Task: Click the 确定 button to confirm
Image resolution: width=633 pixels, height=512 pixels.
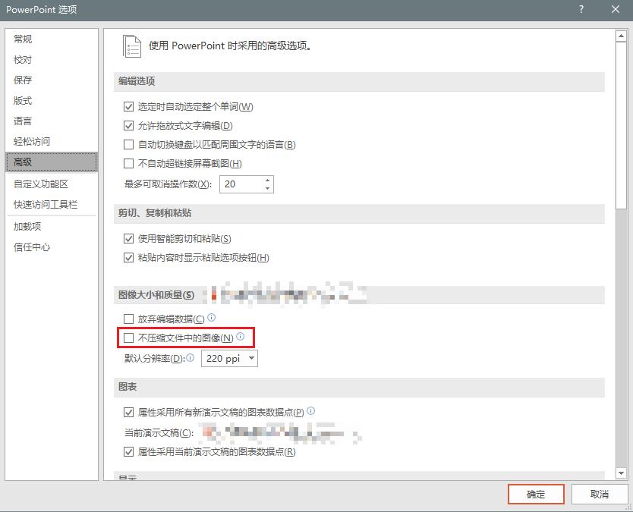Action: point(536,494)
